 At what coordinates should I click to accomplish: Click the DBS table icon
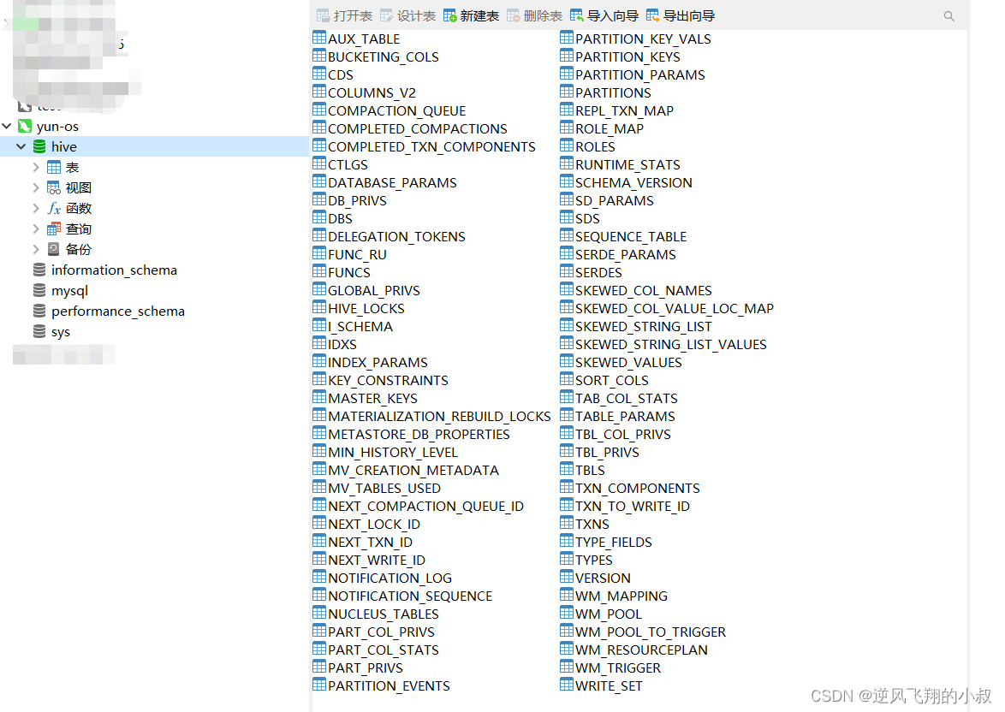[319, 217]
